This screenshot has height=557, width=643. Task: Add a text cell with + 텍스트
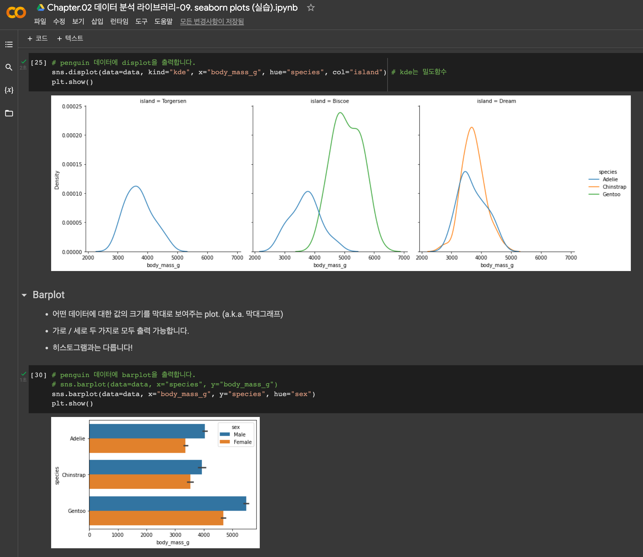click(x=70, y=38)
